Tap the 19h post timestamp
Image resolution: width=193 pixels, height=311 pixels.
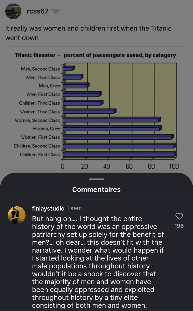[55, 11]
